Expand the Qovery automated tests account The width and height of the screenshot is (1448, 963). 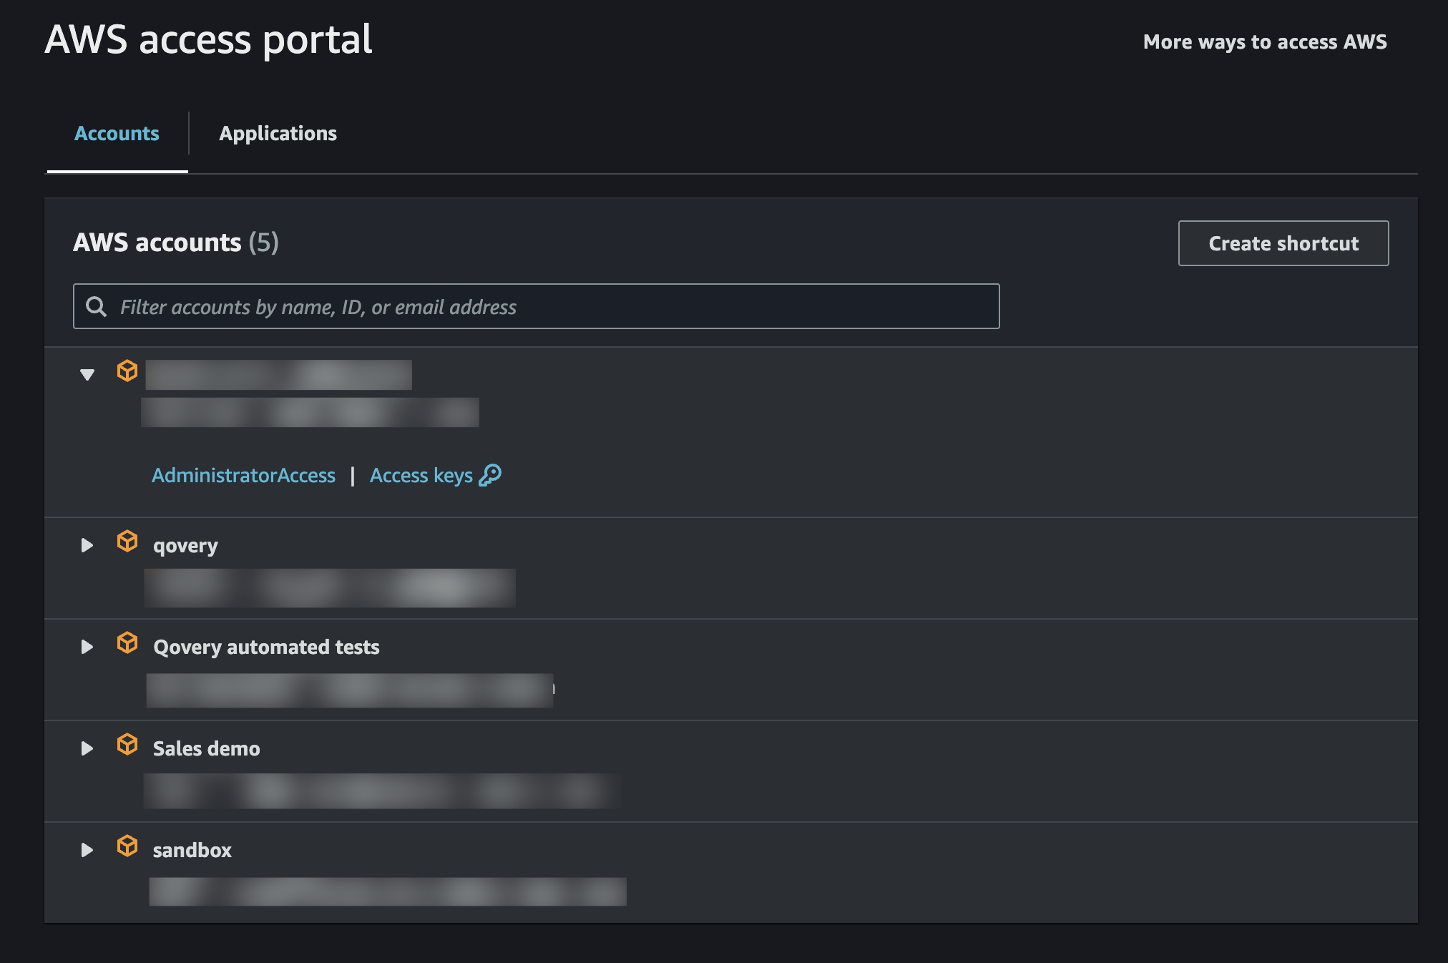[87, 647]
